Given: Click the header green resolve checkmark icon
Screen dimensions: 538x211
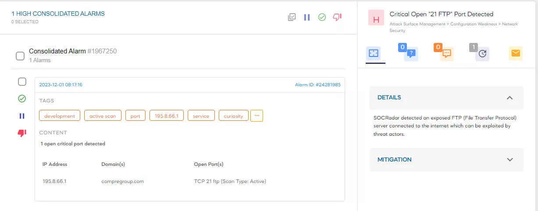Looking at the screenshot, I should pyautogui.click(x=322, y=17).
